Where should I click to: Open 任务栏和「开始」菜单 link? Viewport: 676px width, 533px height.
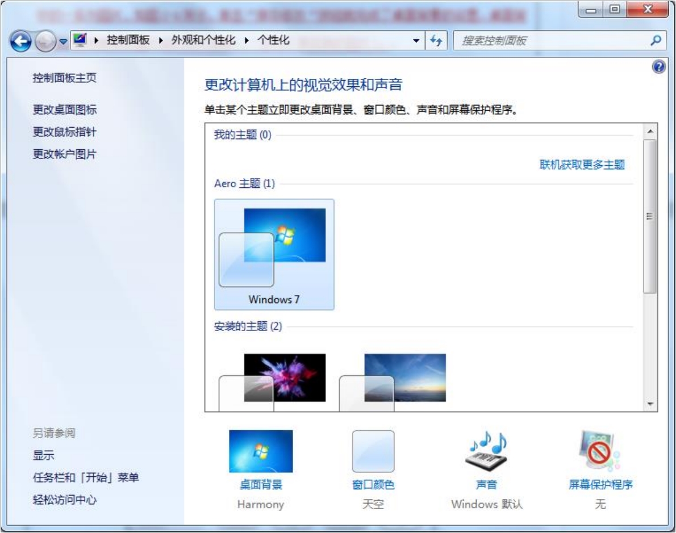pos(86,477)
